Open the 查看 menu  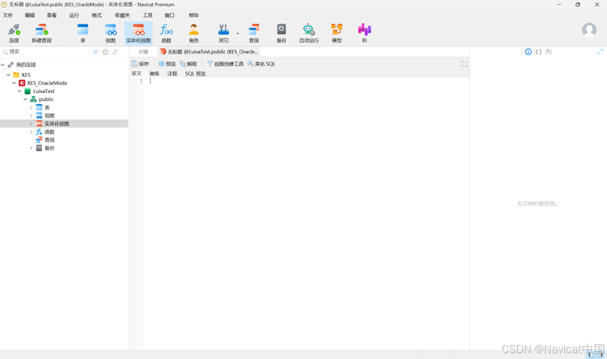[52, 15]
